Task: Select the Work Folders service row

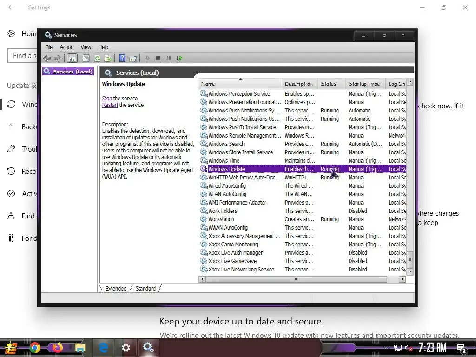Action: pyautogui.click(x=303, y=211)
